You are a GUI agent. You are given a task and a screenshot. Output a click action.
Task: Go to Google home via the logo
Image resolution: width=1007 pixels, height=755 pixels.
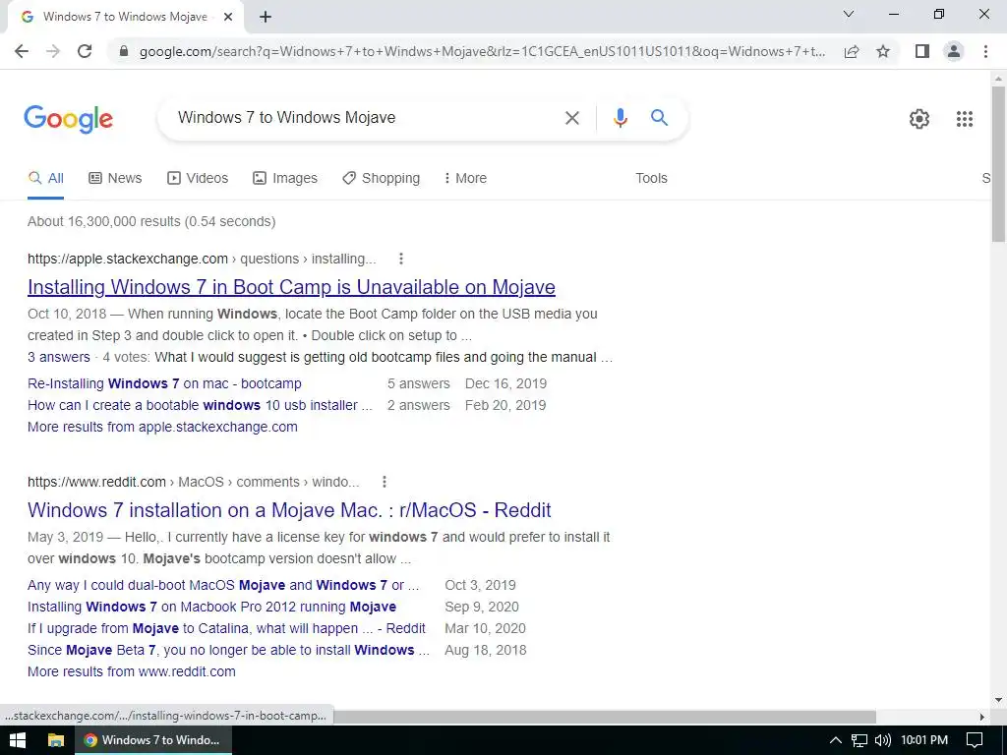pos(69,119)
